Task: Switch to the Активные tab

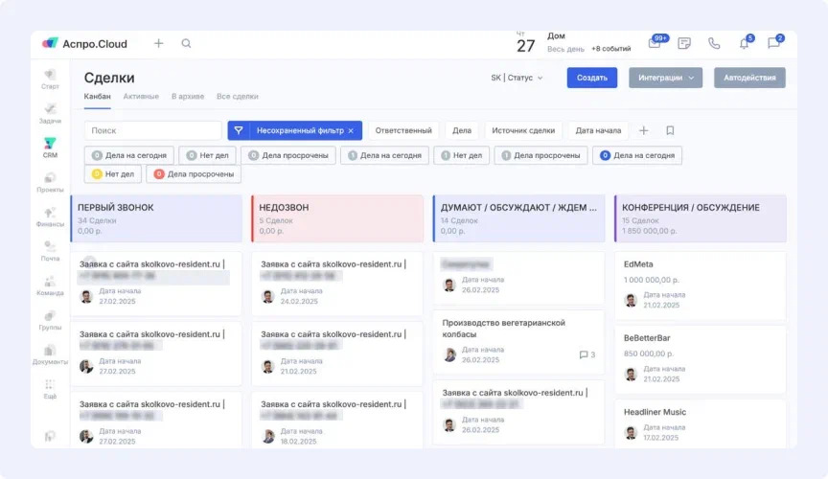Action: pos(141,97)
